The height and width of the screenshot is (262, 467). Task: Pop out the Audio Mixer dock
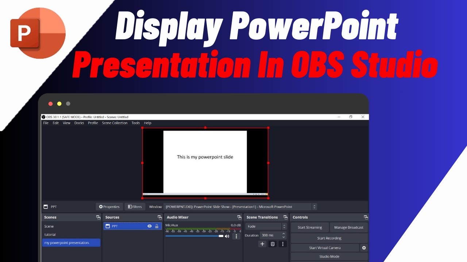tap(239, 217)
